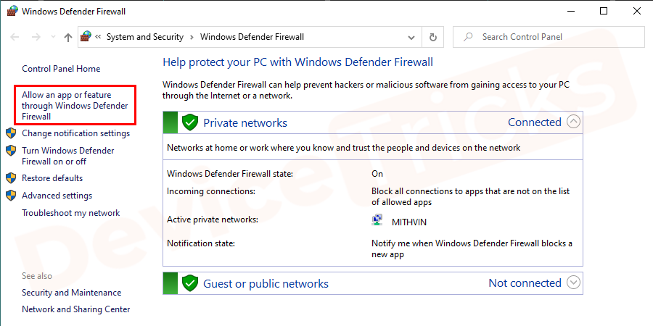Screen dimensions: 653x326
Task: Click the Search Control Panel field
Action: tap(549, 37)
